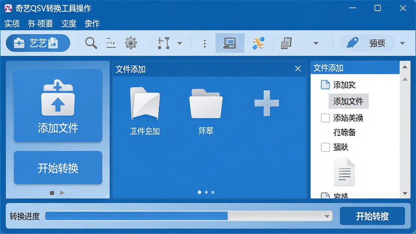This screenshot has height=234, width=416.
Task: Click the document thumbnail in right panel
Action: click(x=344, y=172)
